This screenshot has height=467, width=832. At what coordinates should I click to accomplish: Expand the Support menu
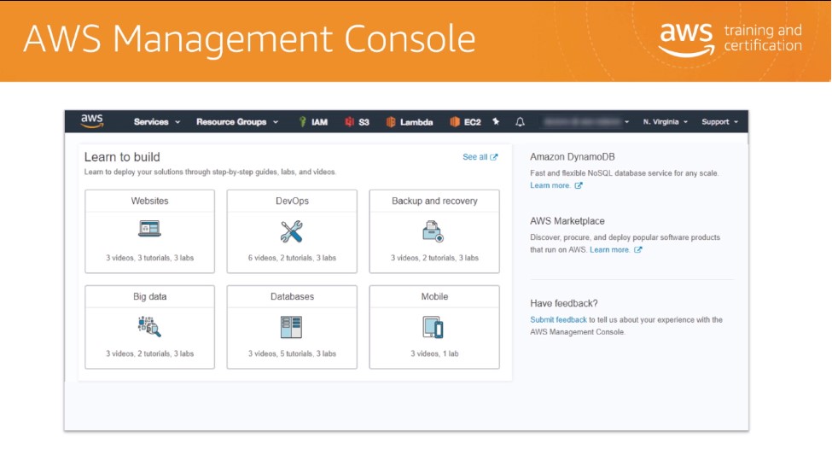[720, 122]
